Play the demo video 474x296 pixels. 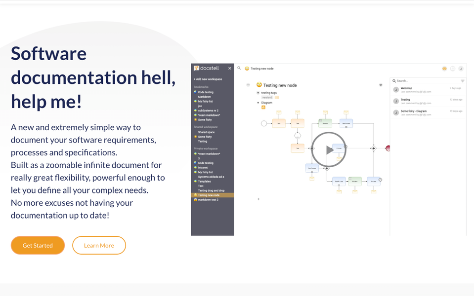329,149
